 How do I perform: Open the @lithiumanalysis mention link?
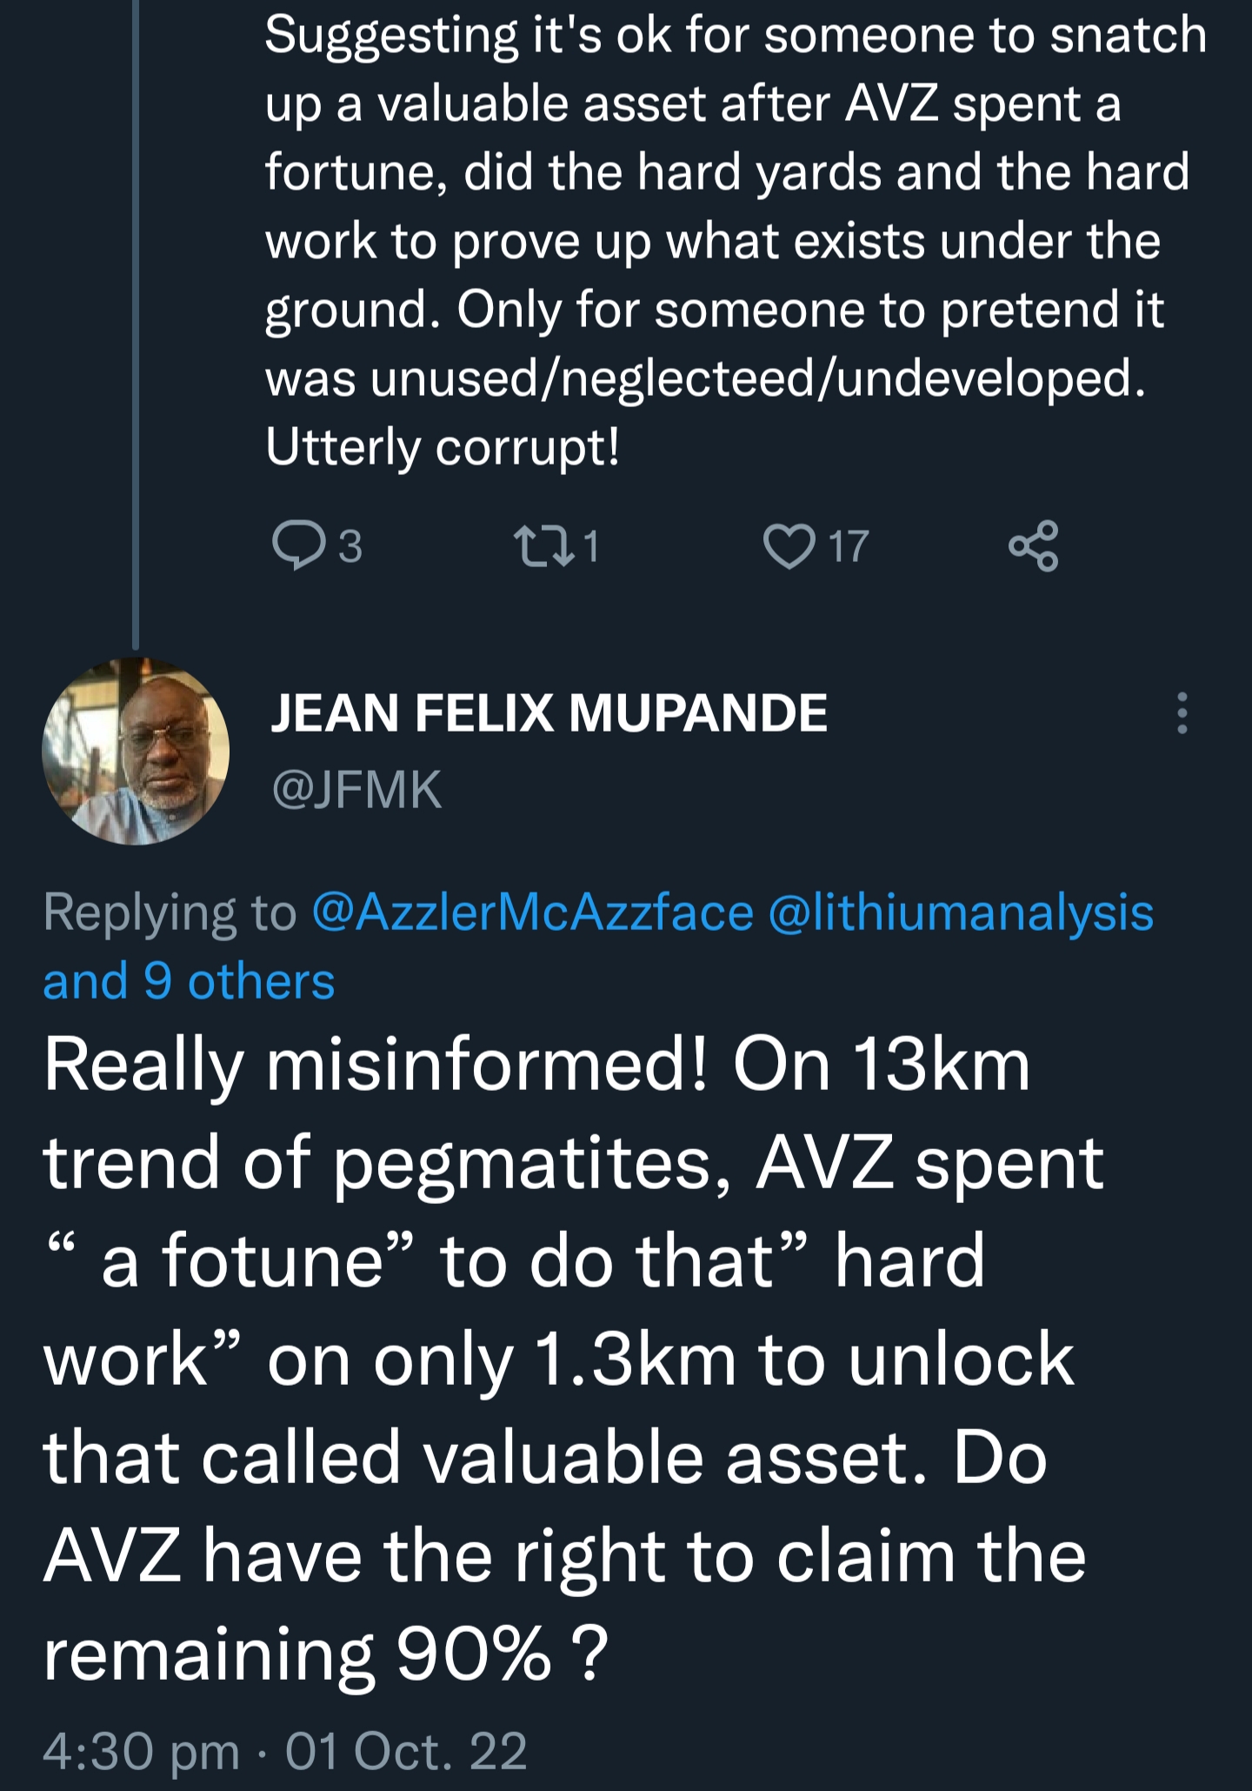point(961,912)
